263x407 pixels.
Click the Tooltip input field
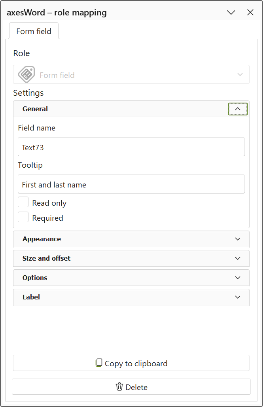point(131,184)
